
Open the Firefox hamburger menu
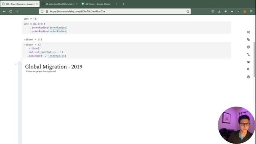[x=251, y=12]
